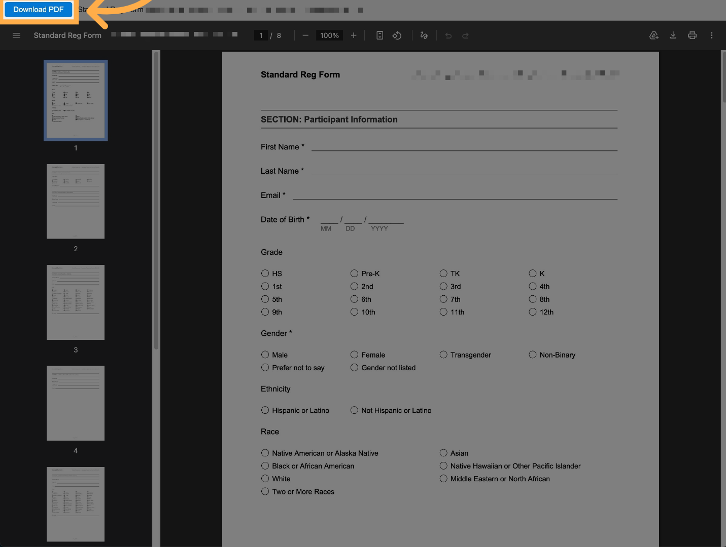Click the undo arrow icon
This screenshot has width=726, height=547.
click(448, 35)
